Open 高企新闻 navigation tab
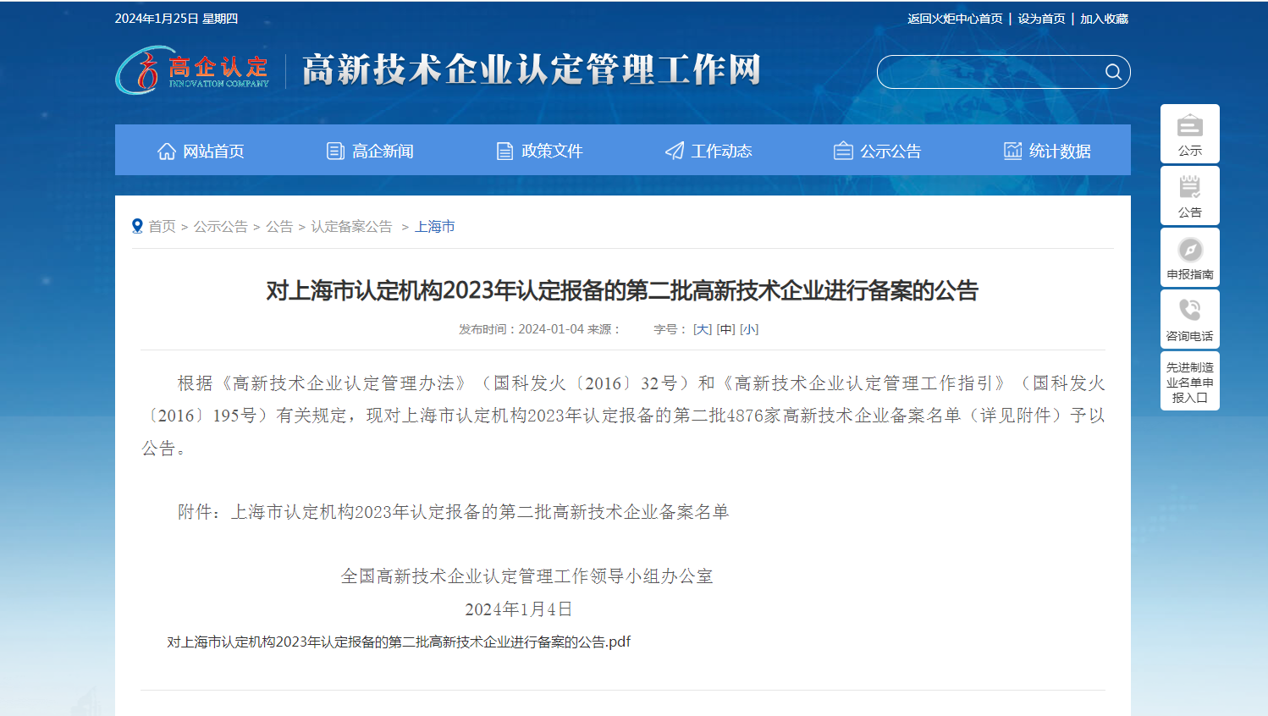 pyautogui.click(x=370, y=151)
